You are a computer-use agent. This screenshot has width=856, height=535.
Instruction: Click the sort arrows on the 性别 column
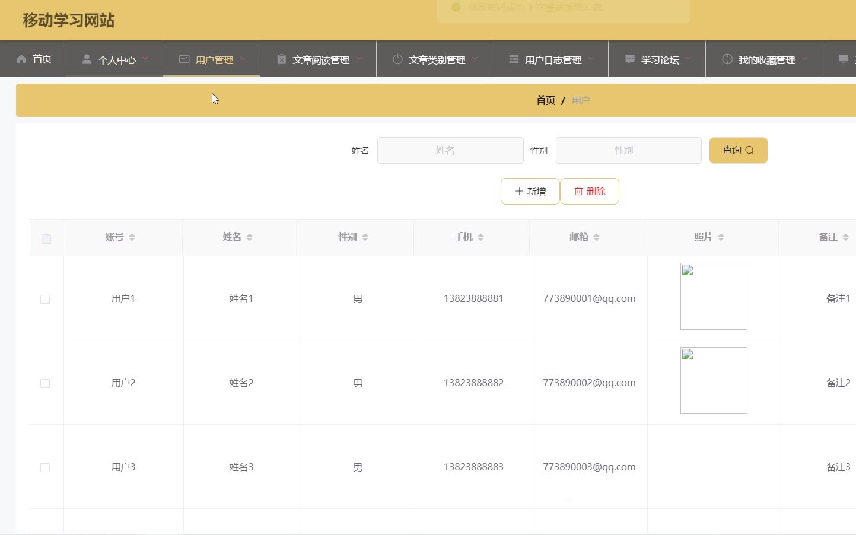pyautogui.click(x=365, y=237)
